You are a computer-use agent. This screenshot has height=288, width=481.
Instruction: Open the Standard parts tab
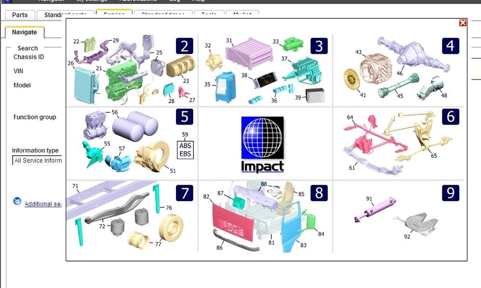(x=65, y=15)
